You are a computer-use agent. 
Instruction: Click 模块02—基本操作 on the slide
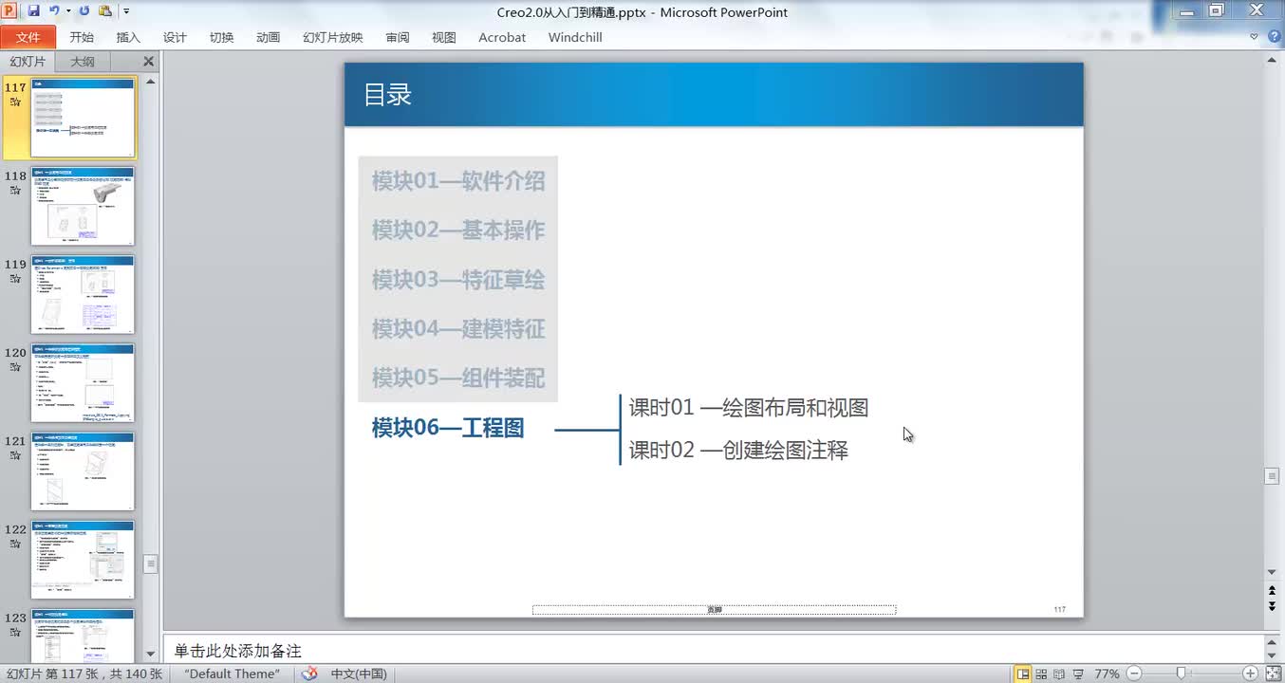pyautogui.click(x=458, y=231)
